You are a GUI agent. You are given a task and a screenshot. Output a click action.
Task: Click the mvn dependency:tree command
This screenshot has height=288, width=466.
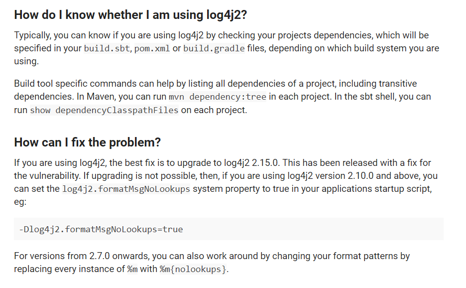[218, 97]
